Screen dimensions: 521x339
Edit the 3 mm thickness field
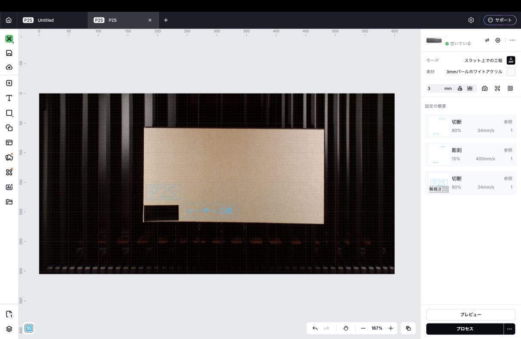440,88
